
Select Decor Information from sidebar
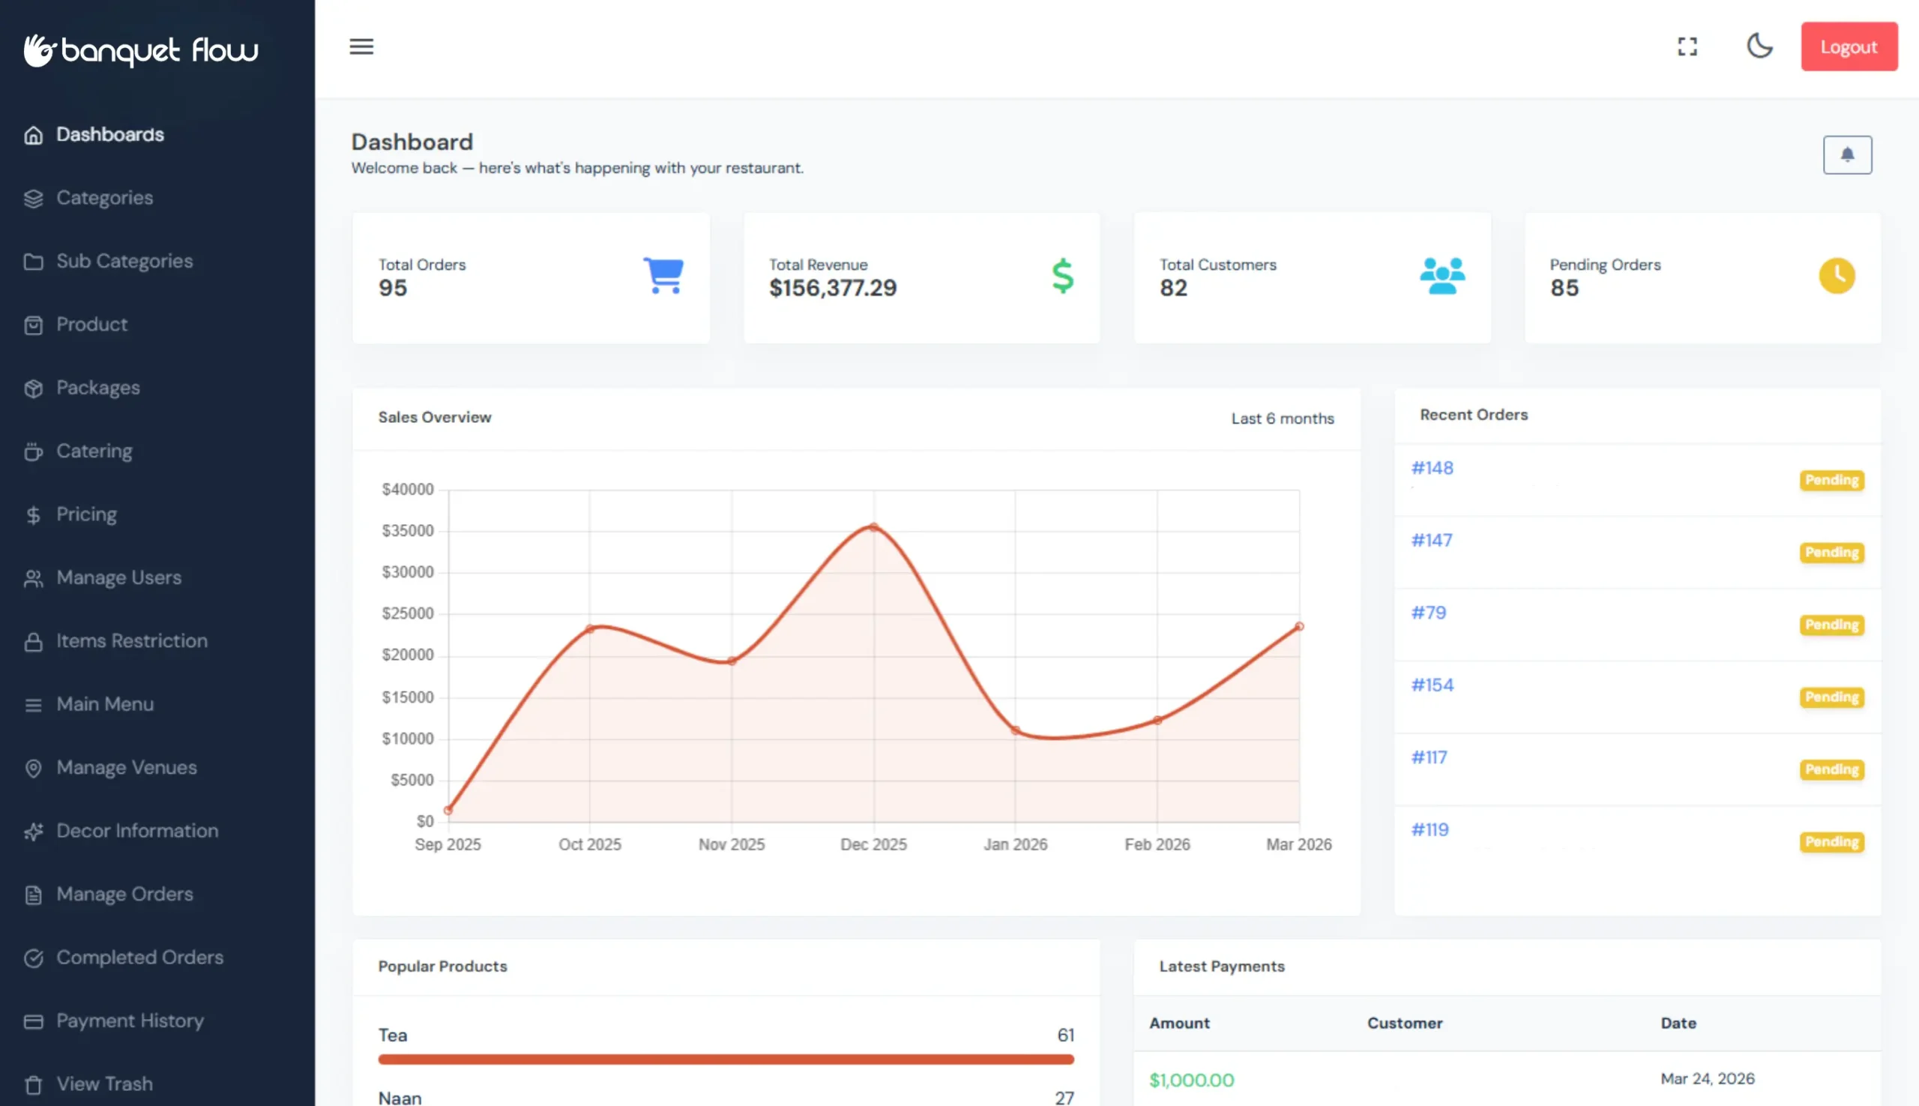click(136, 830)
